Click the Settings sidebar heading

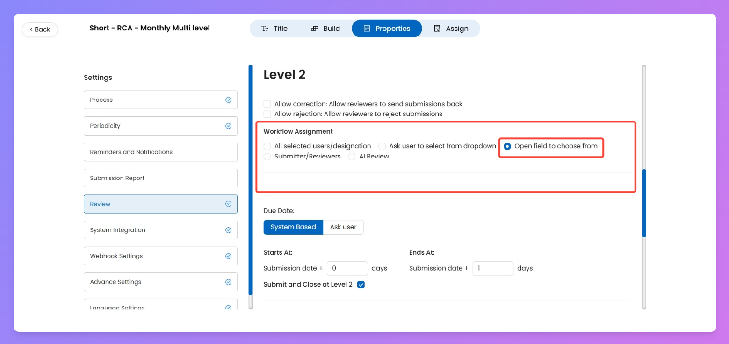click(x=98, y=78)
